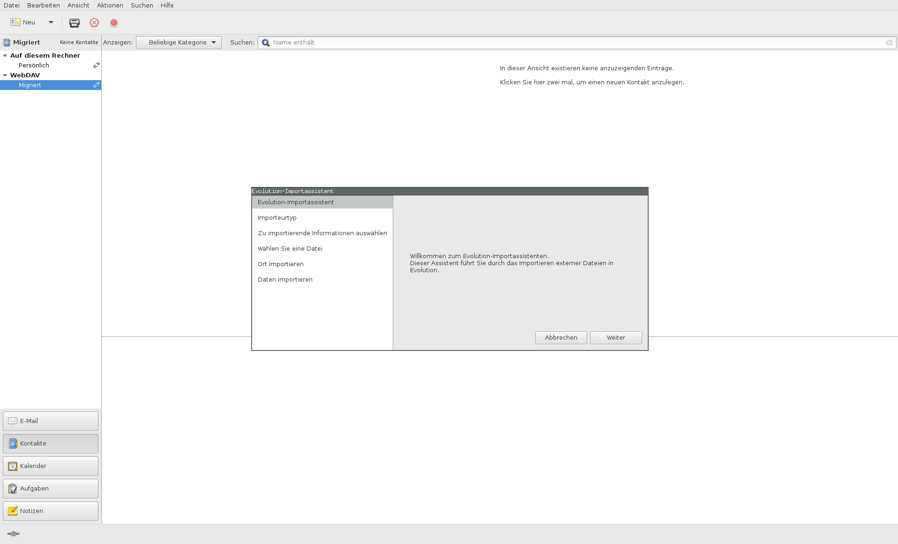Screen dimensions: 898x544
Task: Click Abbrechen in the import assistant
Action: coord(561,338)
